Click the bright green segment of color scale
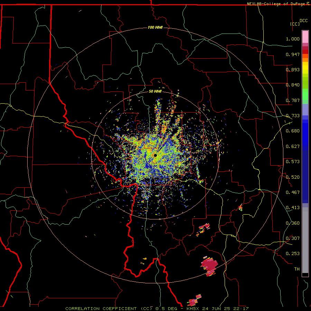 (x=305, y=94)
